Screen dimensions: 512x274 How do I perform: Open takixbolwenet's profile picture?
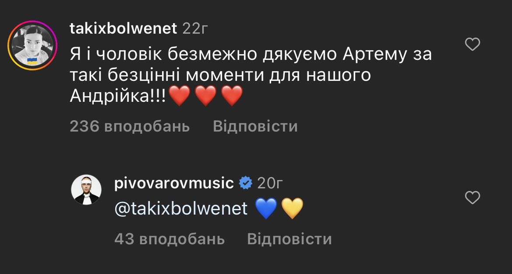click(x=32, y=45)
